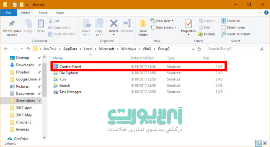Viewport: 270px width, 147px height.
Task: Switch to the View ribbon tab
Action: pos(60,13)
